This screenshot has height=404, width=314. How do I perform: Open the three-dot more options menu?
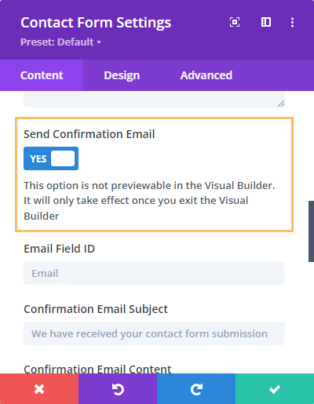point(292,23)
